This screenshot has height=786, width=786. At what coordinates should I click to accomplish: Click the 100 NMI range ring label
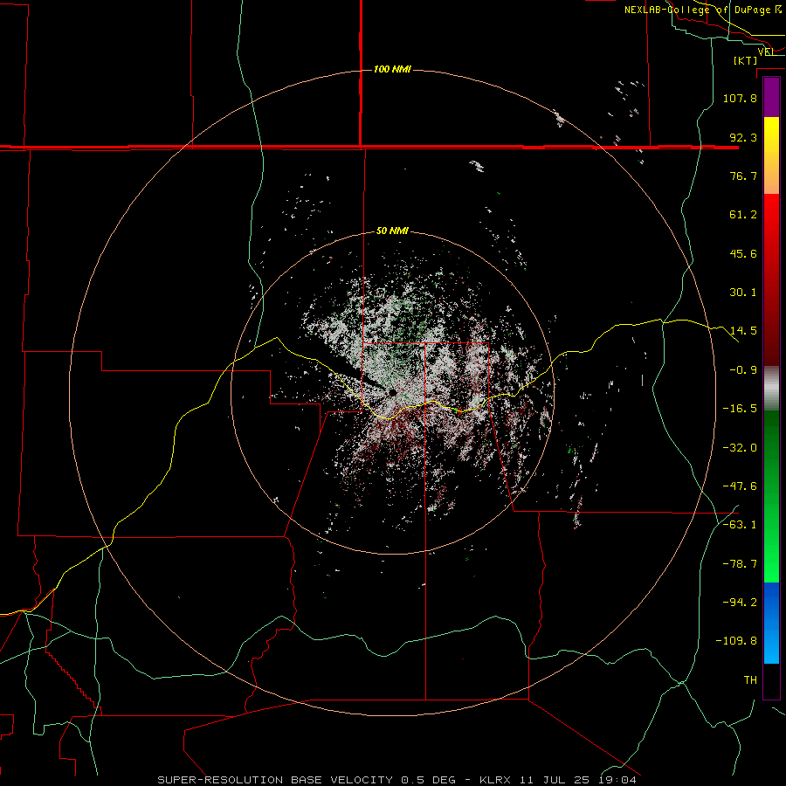click(x=392, y=69)
